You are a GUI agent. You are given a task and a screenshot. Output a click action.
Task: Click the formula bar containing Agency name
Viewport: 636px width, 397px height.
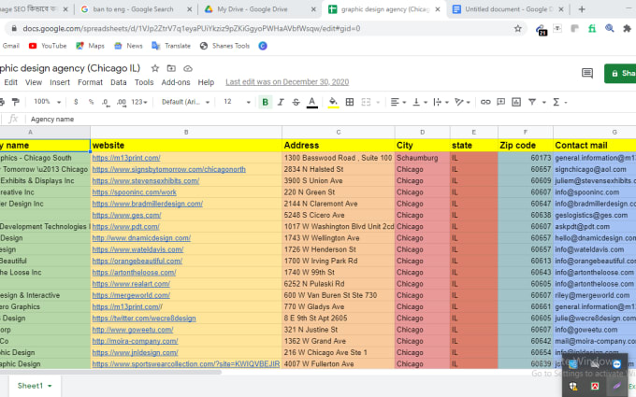[x=330, y=120]
